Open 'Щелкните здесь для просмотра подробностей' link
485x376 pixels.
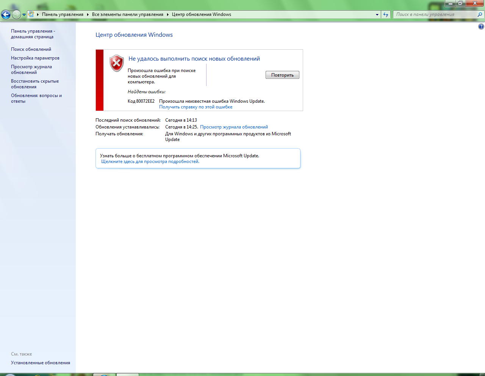(x=150, y=161)
